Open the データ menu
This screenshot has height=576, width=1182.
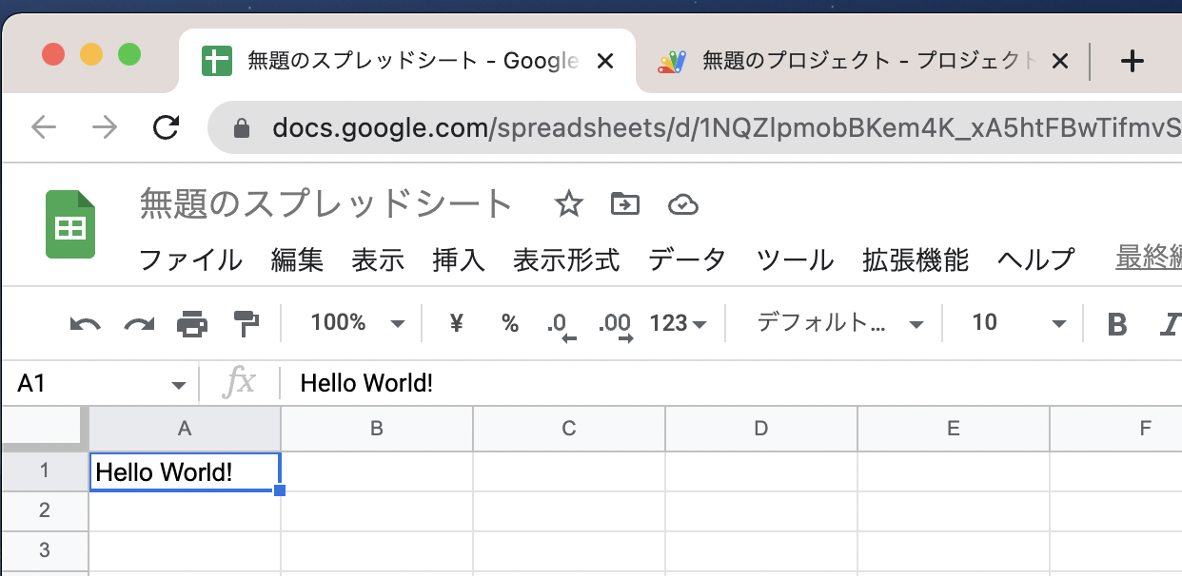[687, 259]
